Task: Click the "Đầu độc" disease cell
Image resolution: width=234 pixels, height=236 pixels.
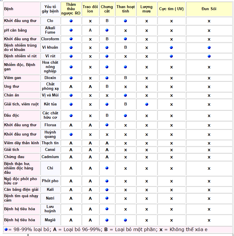Action: tap(22, 116)
